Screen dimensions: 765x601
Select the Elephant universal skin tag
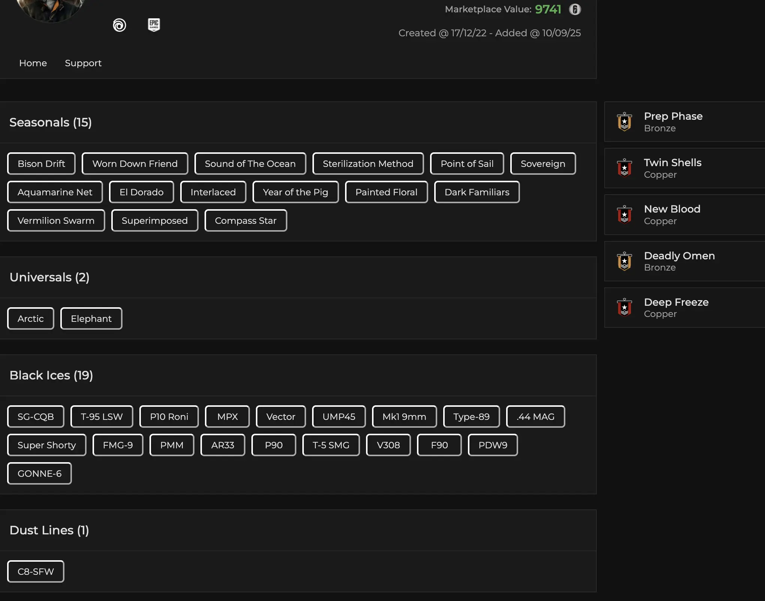coord(91,318)
